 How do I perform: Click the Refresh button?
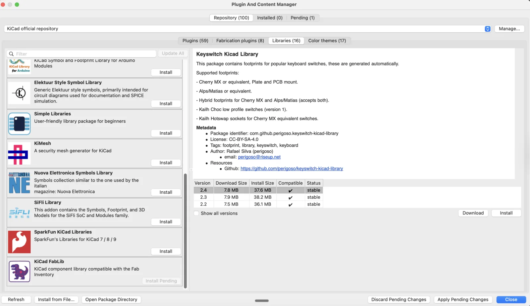point(16,300)
